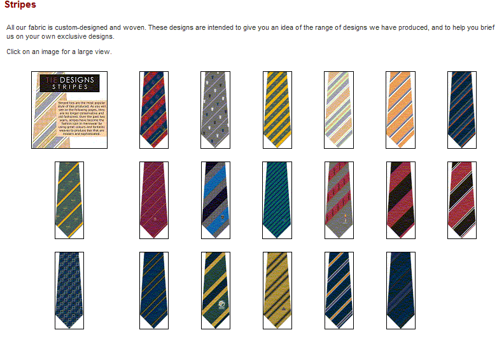Open the green and gold tie with logo
This screenshot has height=337, width=504.
216,291
